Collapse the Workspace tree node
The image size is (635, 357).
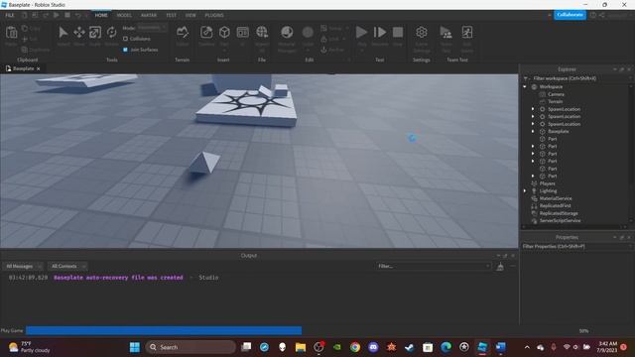tap(525, 86)
